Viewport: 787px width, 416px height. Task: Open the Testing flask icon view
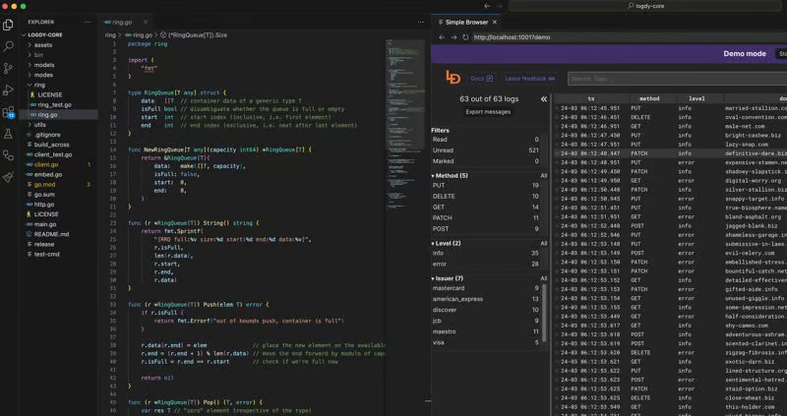click(9, 134)
